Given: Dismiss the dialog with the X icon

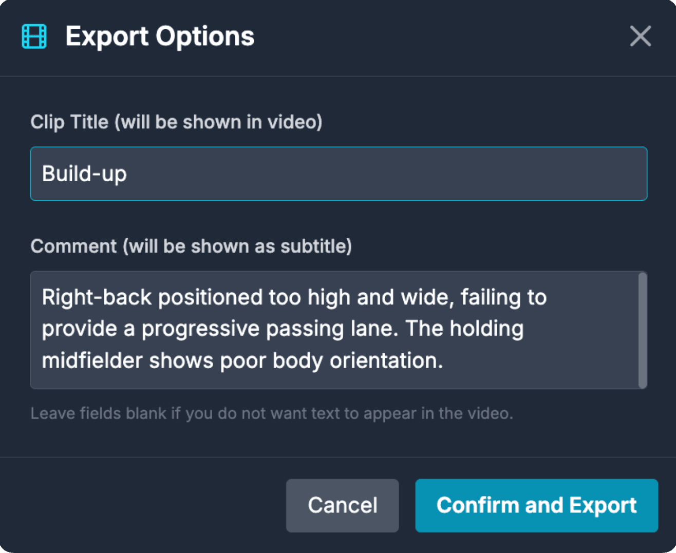Looking at the screenshot, I should [x=640, y=36].
